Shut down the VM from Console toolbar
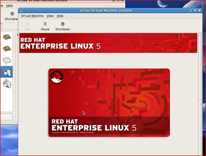The image size is (206, 156). point(63,26)
